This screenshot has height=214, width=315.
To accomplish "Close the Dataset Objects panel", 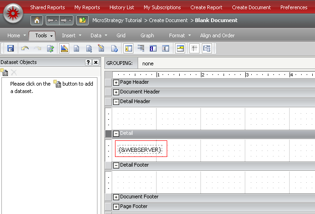I will click(x=96, y=63).
